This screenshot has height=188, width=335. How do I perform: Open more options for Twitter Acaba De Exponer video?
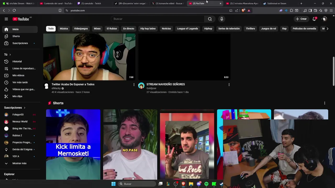(x=134, y=85)
